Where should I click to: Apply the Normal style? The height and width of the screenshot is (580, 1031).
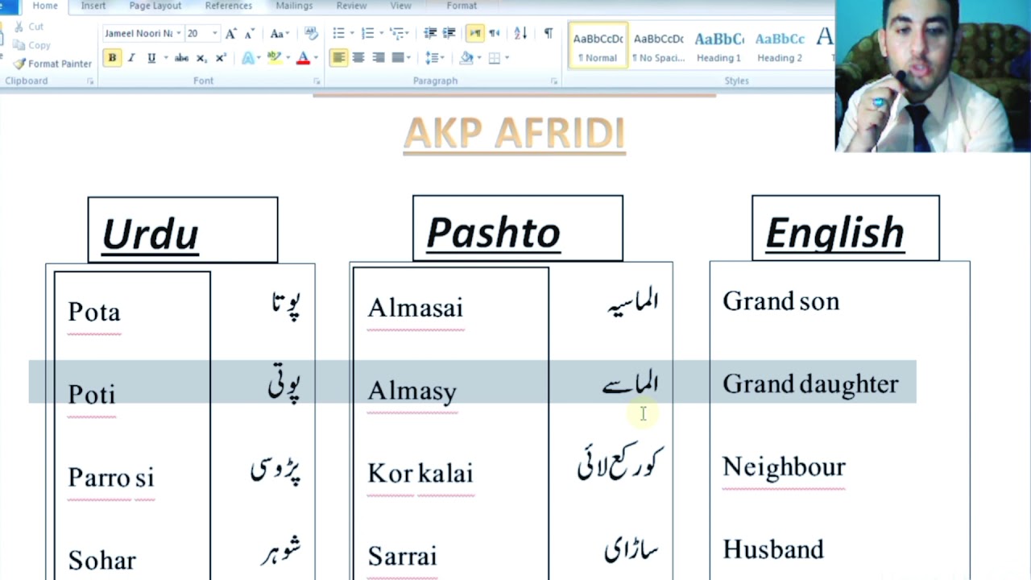tap(598, 46)
